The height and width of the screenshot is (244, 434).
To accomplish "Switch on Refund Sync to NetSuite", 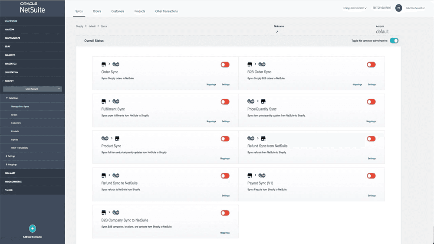I will (x=225, y=176).
